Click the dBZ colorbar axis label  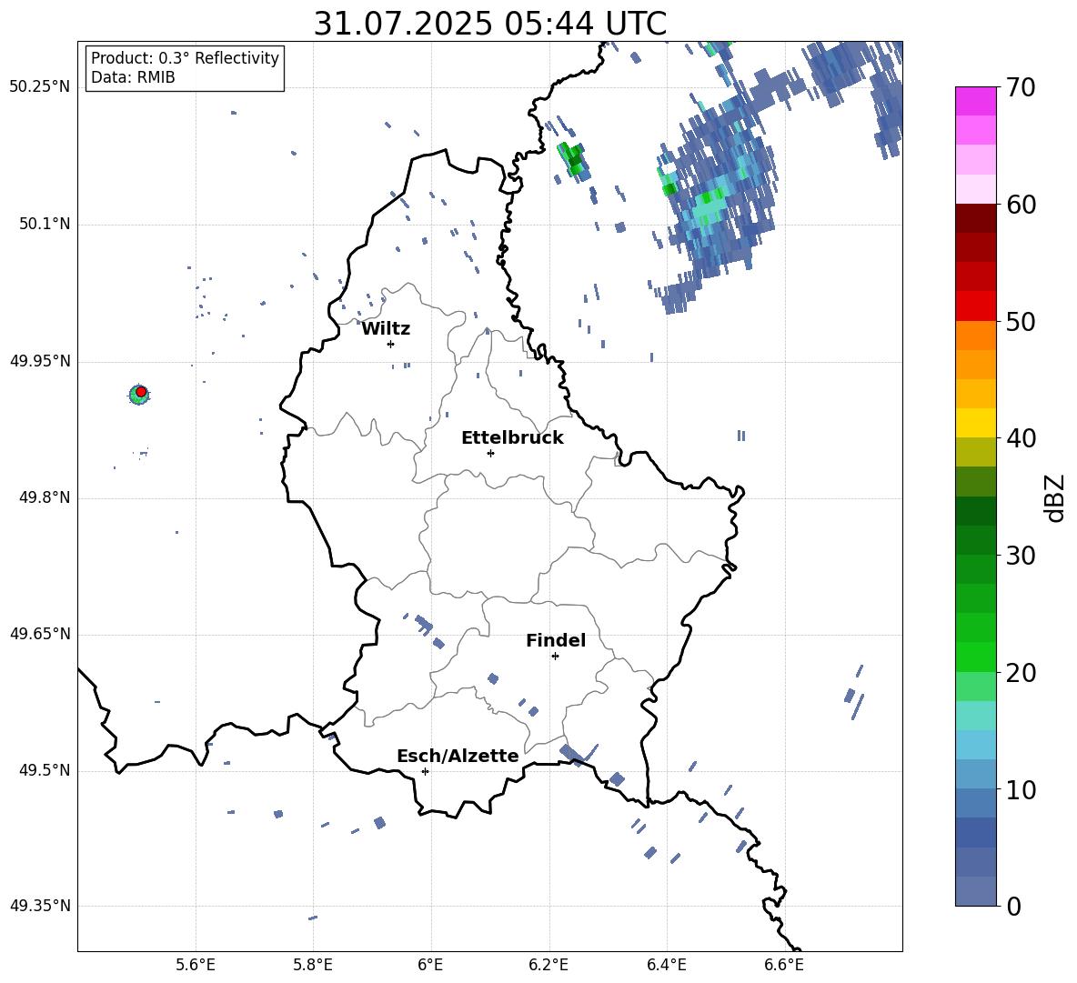pyautogui.click(x=1054, y=497)
